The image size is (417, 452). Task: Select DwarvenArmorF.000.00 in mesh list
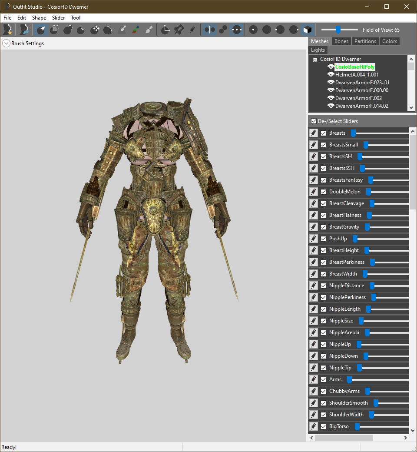(362, 90)
